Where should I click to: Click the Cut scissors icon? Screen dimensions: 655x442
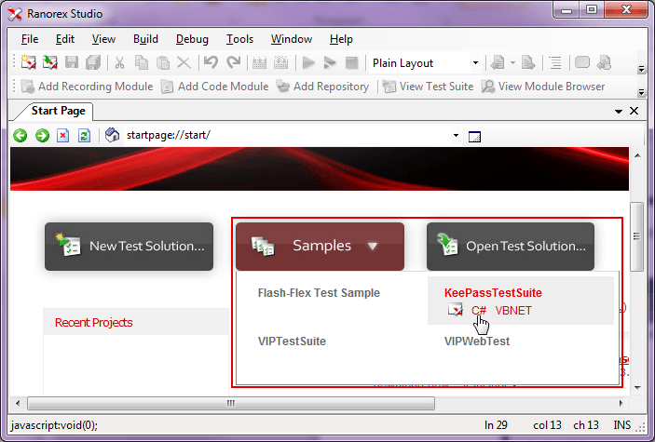[119, 62]
